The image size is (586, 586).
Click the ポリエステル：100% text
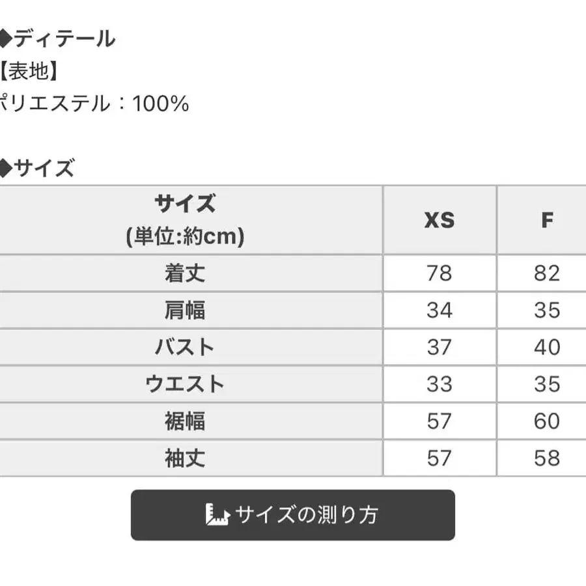point(94,104)
